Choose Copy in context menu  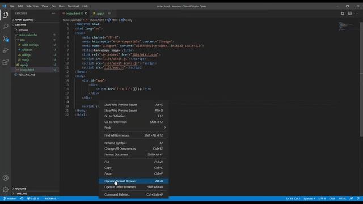point(134,168)
